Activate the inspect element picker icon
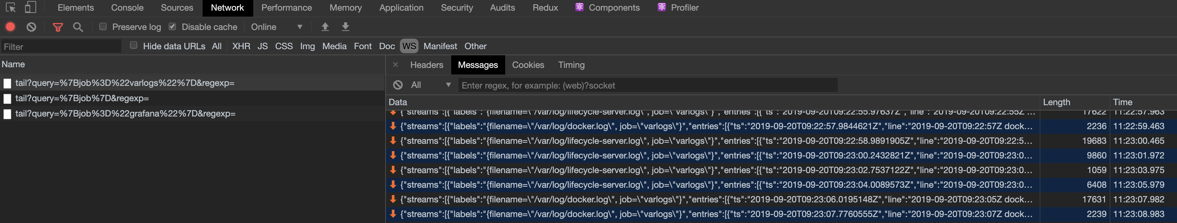 pos(11,7)
